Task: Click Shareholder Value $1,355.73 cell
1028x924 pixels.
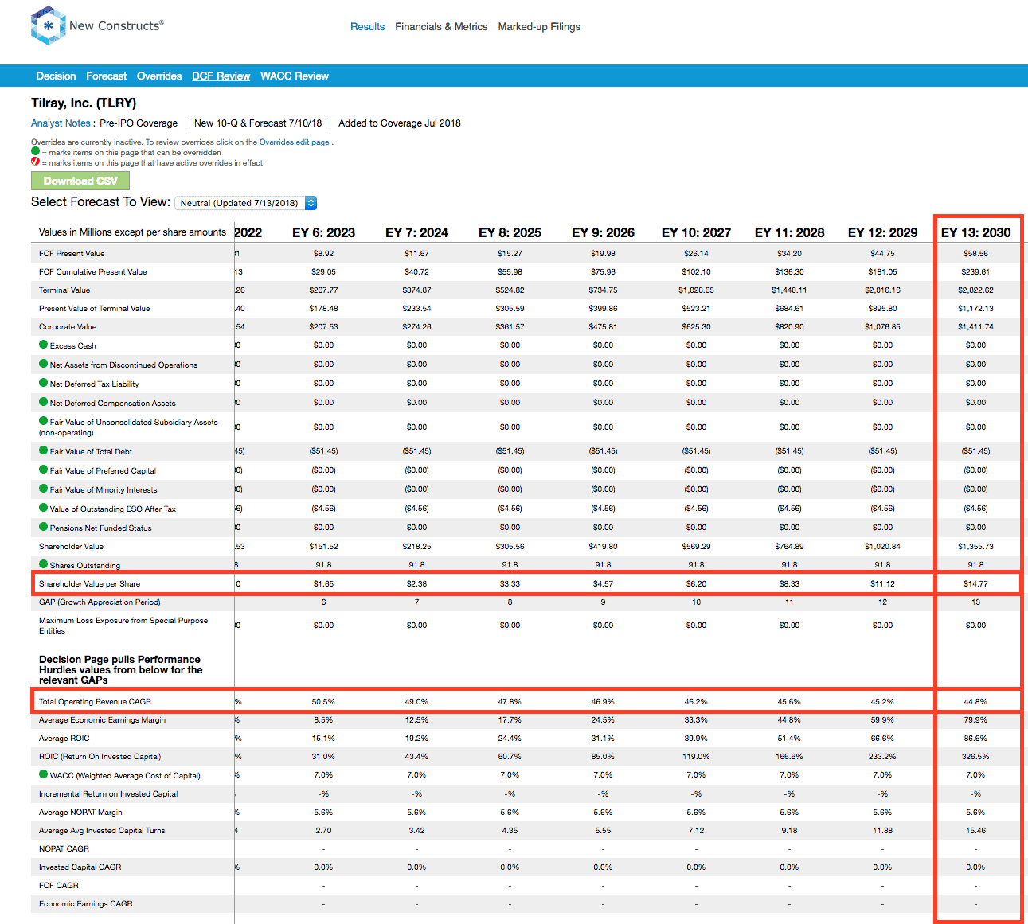Action: coord(975,546)
